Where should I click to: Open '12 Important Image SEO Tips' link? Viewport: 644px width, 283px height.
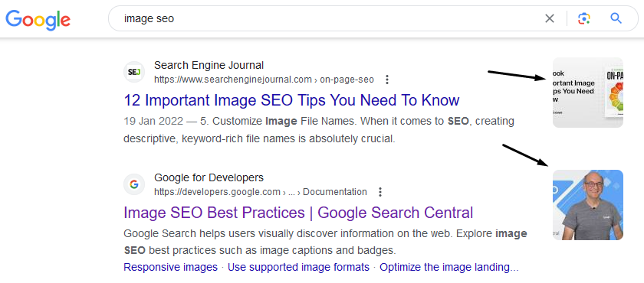[291, 100]
